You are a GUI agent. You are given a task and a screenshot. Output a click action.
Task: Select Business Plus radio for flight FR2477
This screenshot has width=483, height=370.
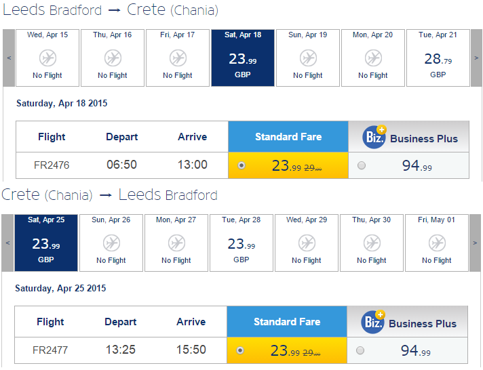[x=360, y=350]
